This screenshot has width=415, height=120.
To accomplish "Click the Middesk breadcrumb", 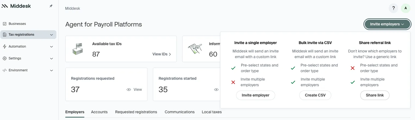I will pyautogui.click(x=73, y=8).
